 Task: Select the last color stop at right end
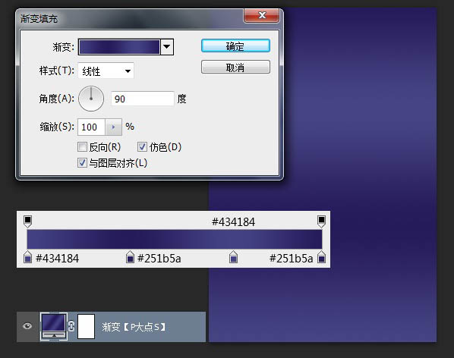[321, 257]
